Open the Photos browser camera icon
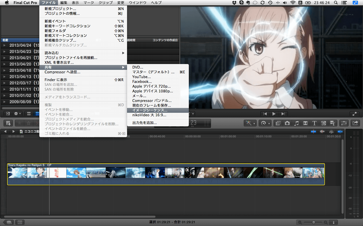This screenshot has height=226, width=363. coord(287,123)
